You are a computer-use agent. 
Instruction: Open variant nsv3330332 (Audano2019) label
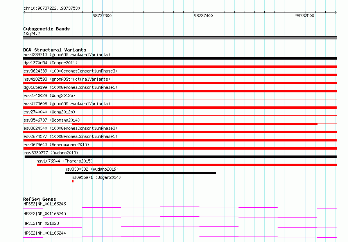pos(91,169)
